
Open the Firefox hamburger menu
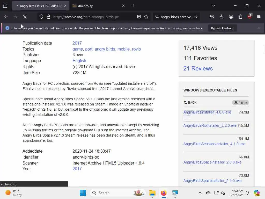click(x=259, y=17)
